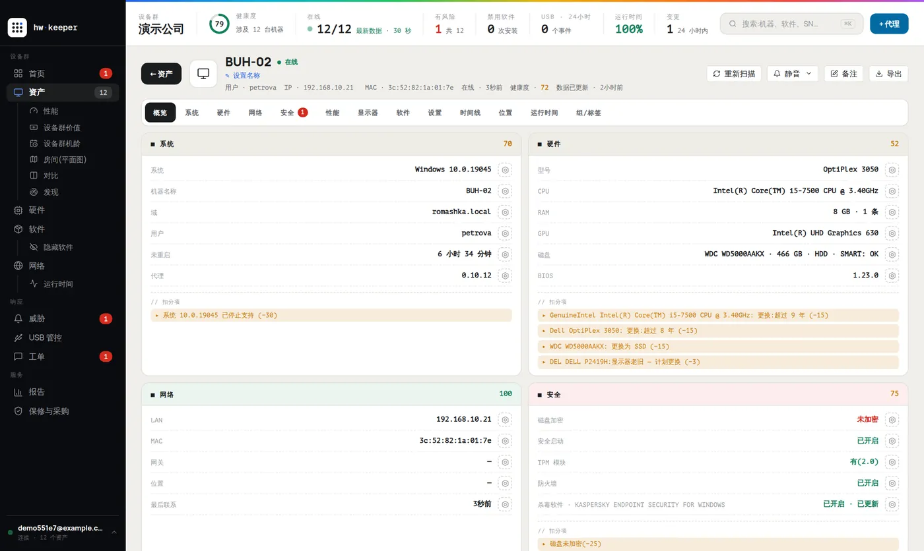The image size is (924, 551).
Task: Click the 重新扫描 button
Action: tap(734, 74)
